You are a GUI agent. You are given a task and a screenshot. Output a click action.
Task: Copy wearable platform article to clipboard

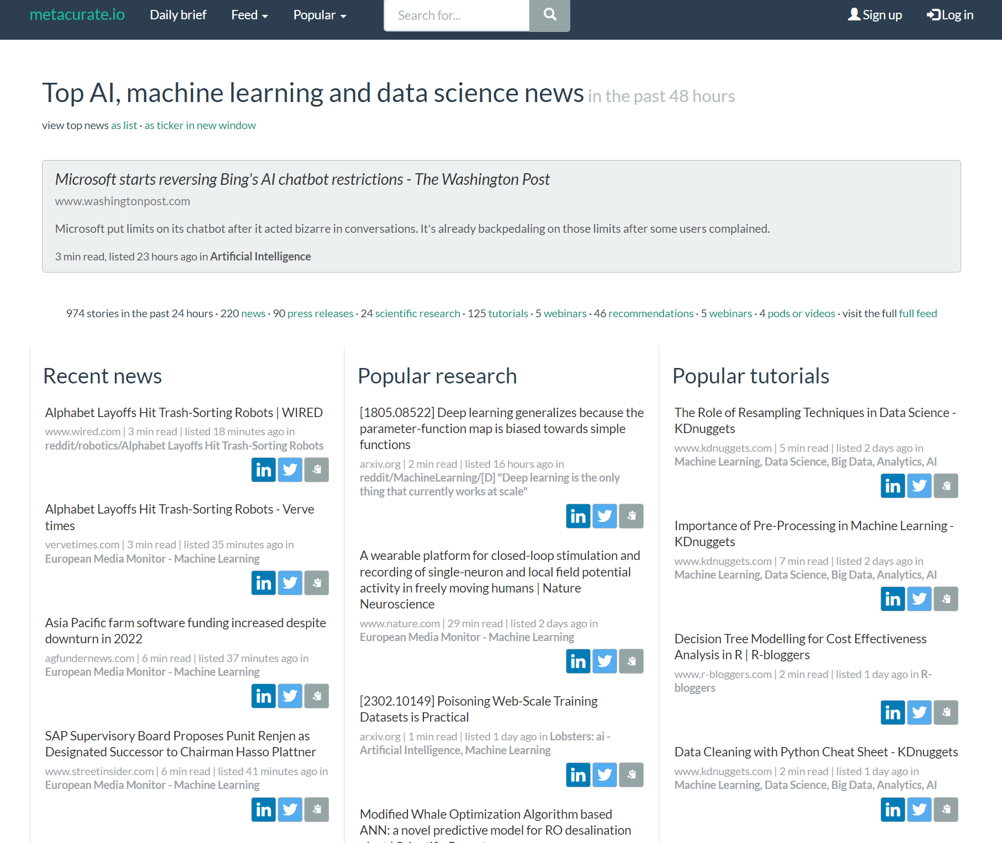coord(631,661)
